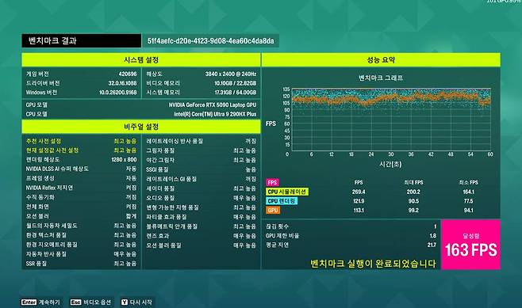
Task: Click the 렌더링 해상도 value 1280 x 800
Action: [x=124, y=159]
